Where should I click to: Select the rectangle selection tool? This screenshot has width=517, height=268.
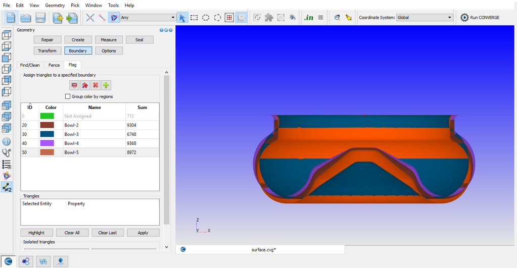[x=194, y=18]
